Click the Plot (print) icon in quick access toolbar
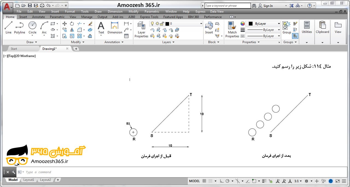Image resolution: width=350 pixels, height=187 pixels. click(x=42, y=5)
